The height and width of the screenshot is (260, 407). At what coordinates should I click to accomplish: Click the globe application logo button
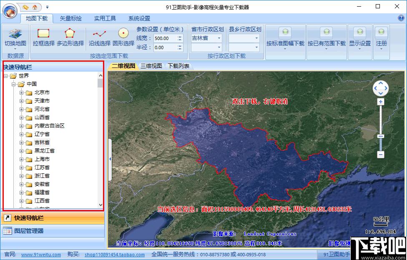[10, 11]
